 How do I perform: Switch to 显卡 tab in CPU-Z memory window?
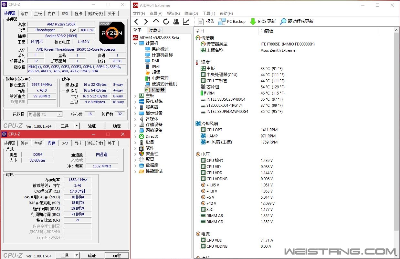pyautogui.click(x=79, y=143)
